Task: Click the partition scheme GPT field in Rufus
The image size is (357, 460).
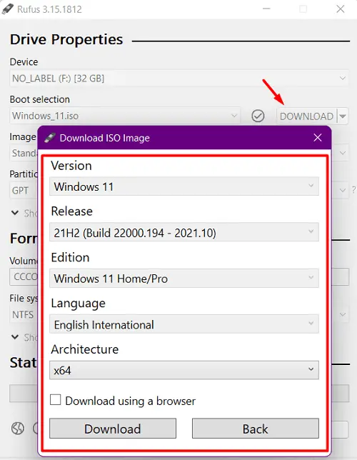Action: (x=24, y=191)
